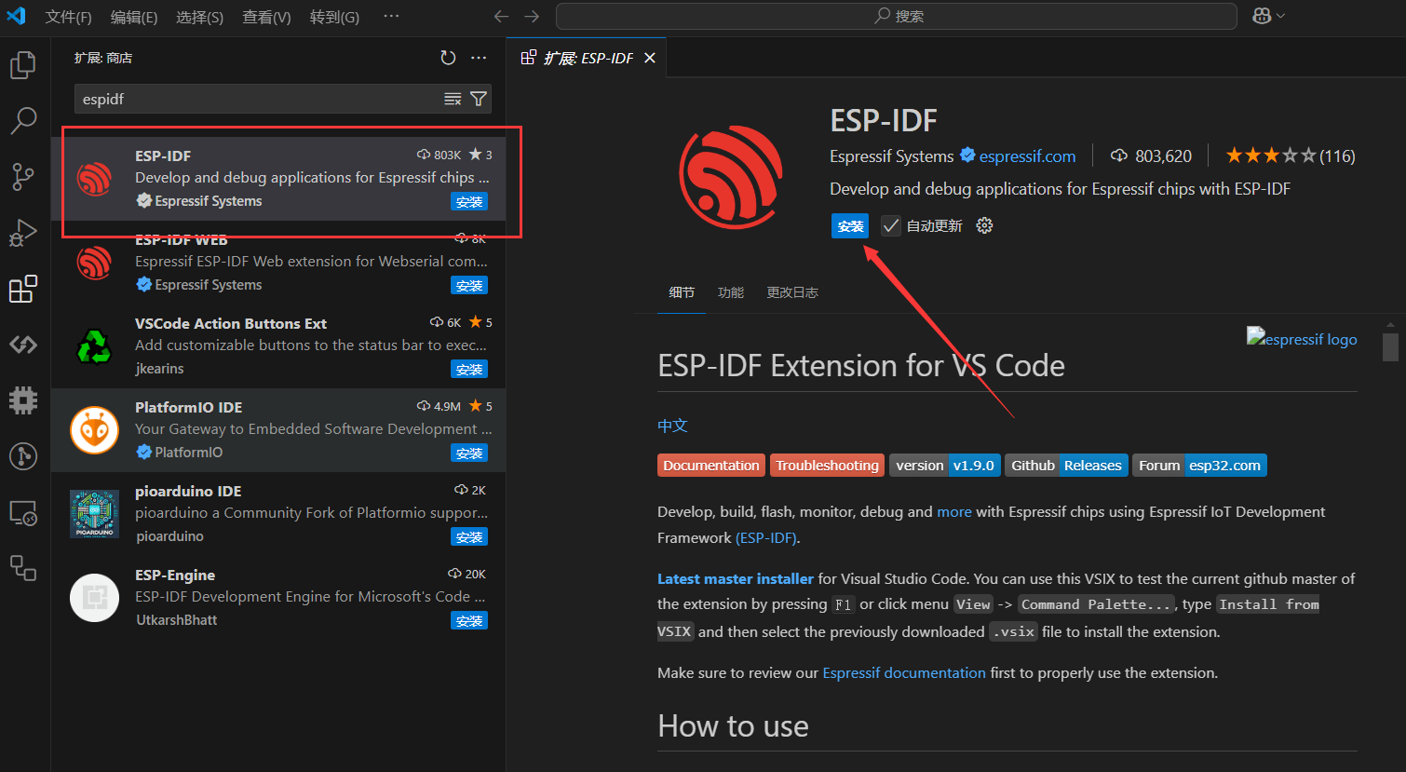Open ESP-IDF extension settings gear
Viewport: 1406px width, 772px height.
pos(984,225)
